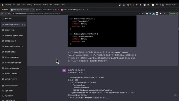The height and width of the screenshot is (101, 179).
Task: Open the History menu
Action: [x=29, y=5]
